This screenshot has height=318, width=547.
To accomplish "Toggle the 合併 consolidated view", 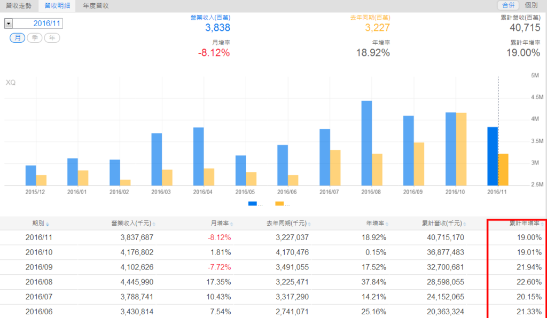I will point(508,5).
